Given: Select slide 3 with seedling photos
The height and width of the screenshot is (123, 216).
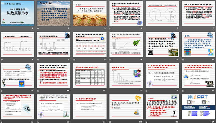Looking at the screenshot, I should (x=90, y=13).
